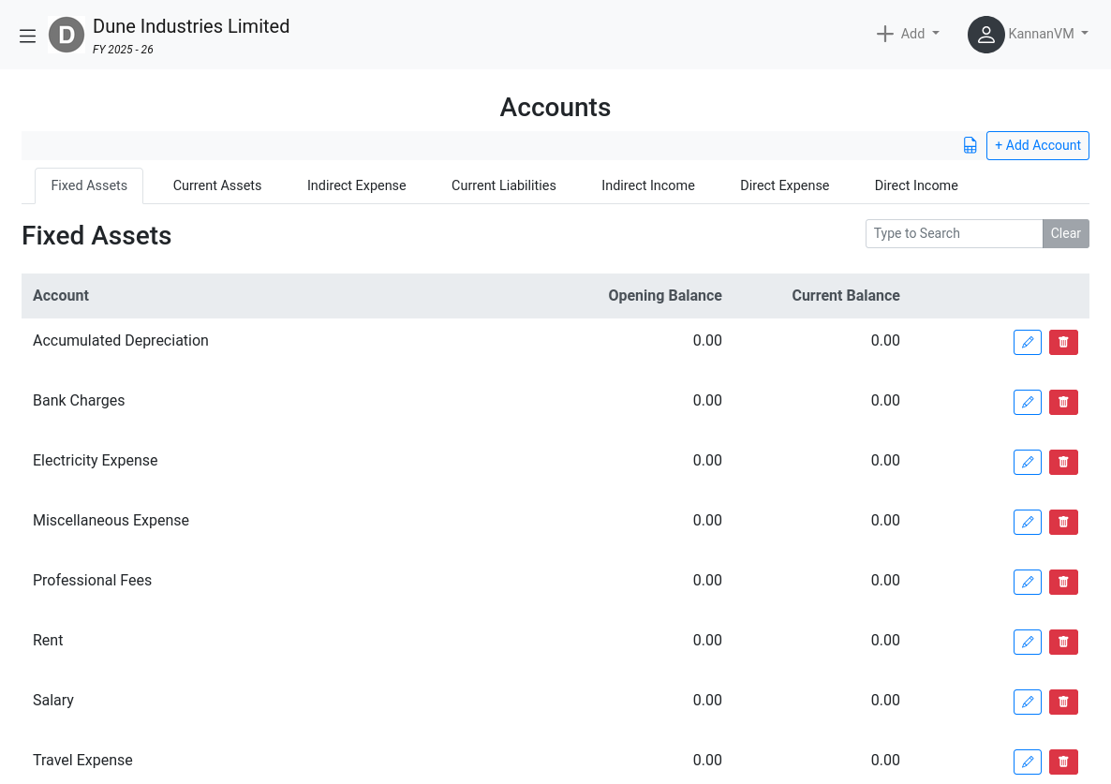Click the Dune Industries 'D' company logo
The image size is (1111, 784).
pos(67,35)
